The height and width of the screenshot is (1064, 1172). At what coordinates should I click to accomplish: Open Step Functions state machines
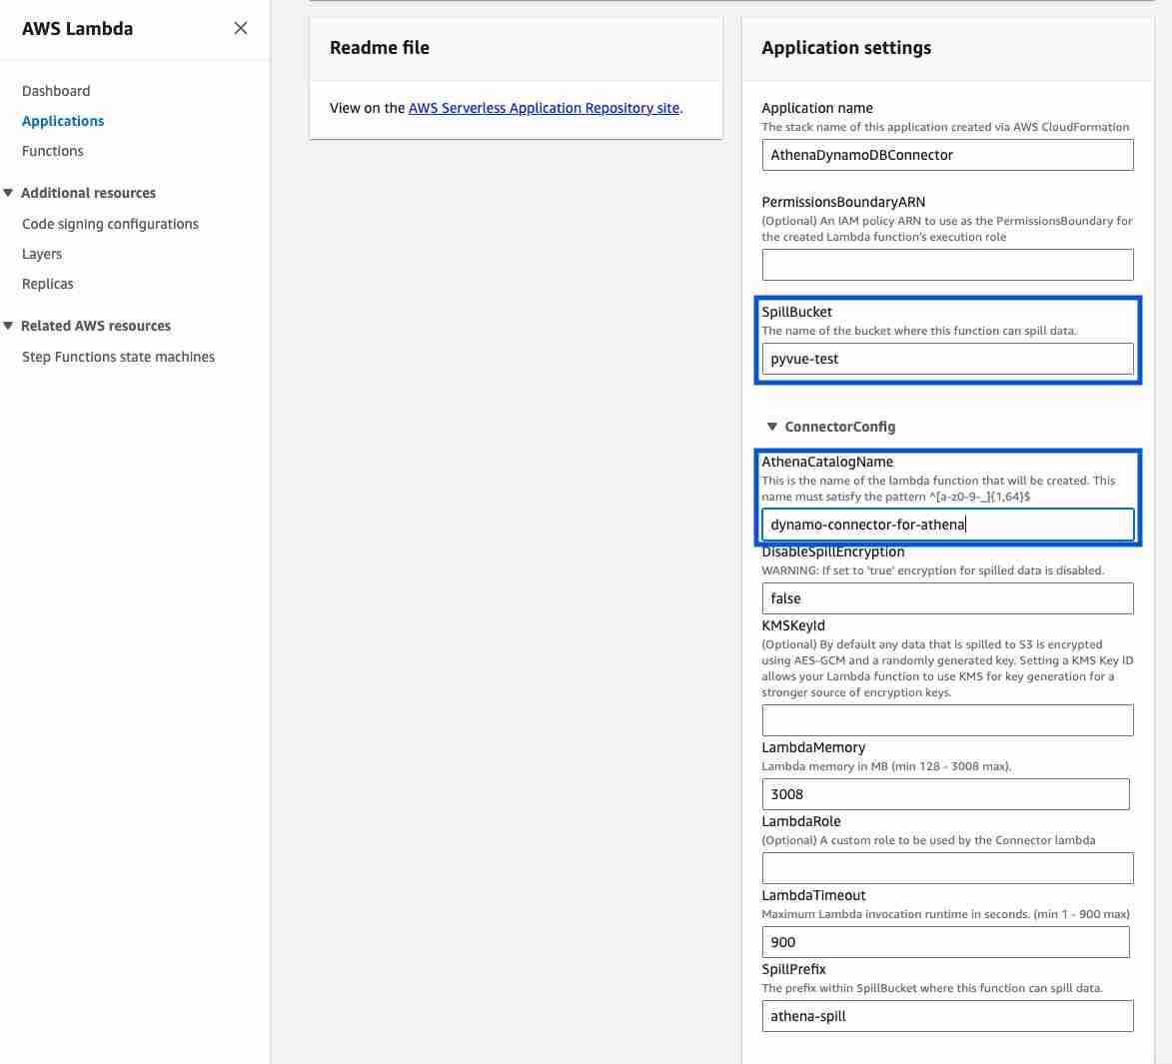coord(118,357)
